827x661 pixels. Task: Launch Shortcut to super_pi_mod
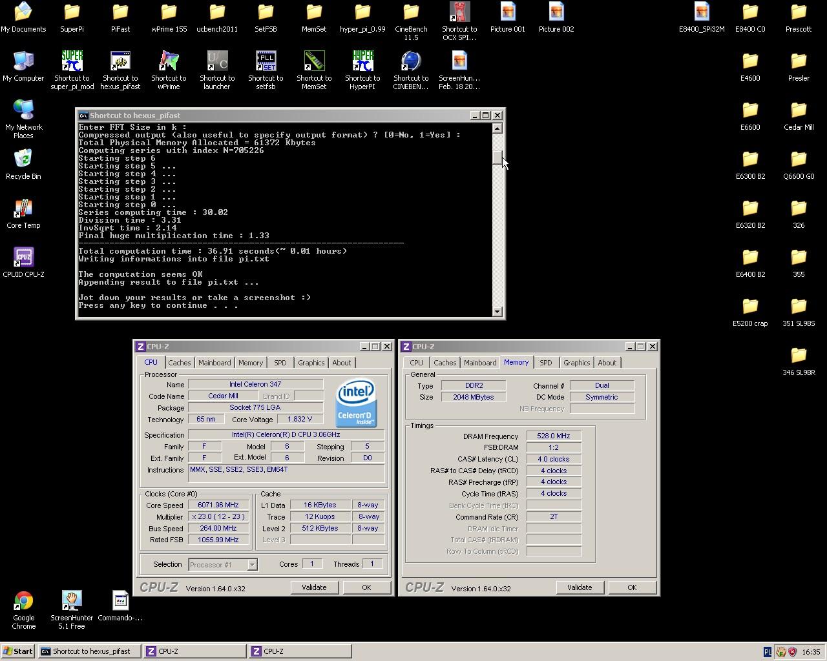(72, 70)
